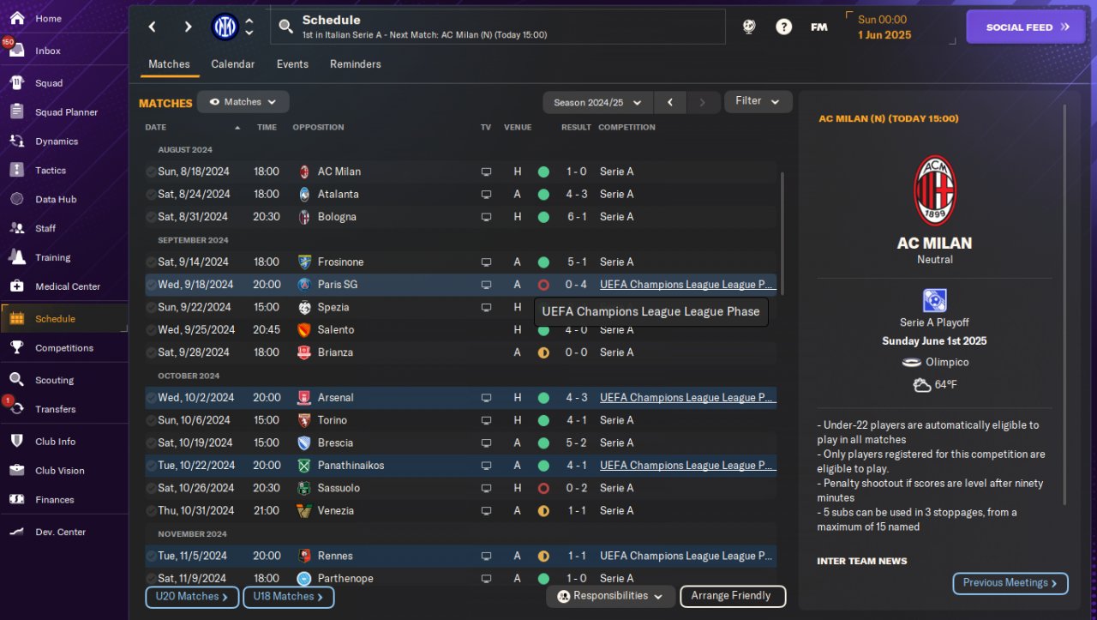Click the world globe icon in top bar
1097x620 pixels.
coord(749,27)
